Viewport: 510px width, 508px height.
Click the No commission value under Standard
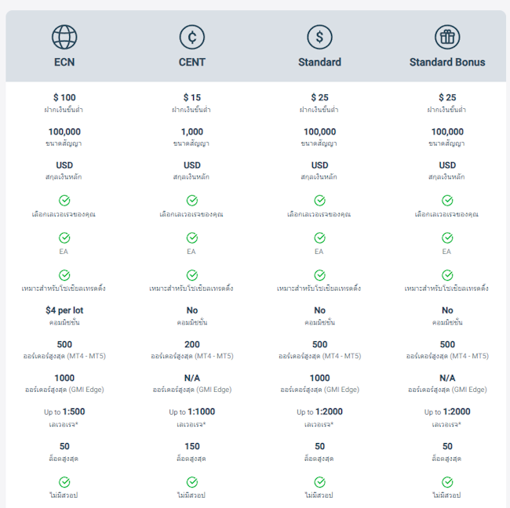[319, 310]
